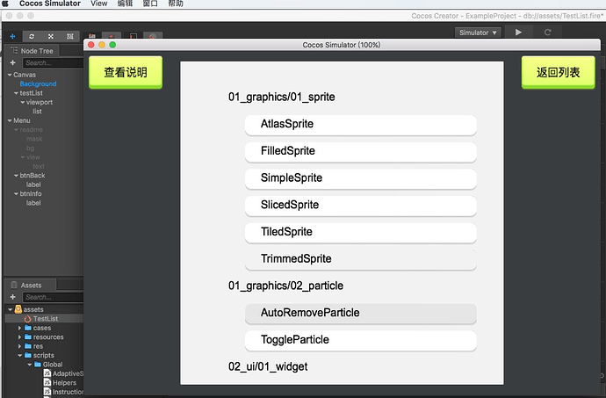Collapse the Canvas node
Image resolution: width=606 pixels, height=398 pixels.
(10, 75)
